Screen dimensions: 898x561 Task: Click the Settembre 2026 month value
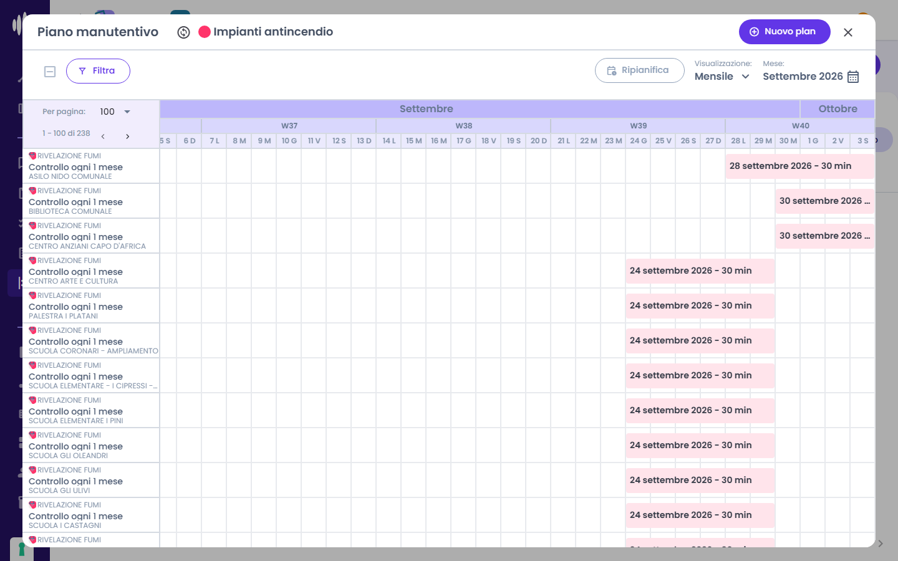[803, 77]
